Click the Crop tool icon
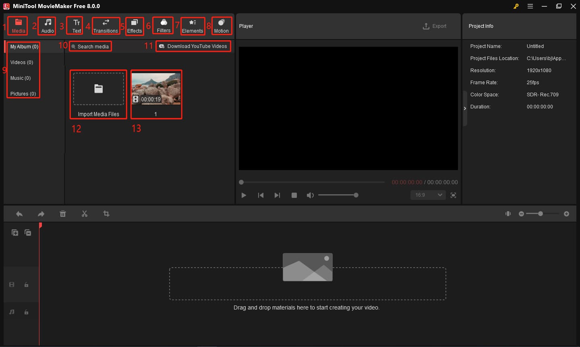The width and height of the screenshot is (580, 347). [x=106, y=214]
